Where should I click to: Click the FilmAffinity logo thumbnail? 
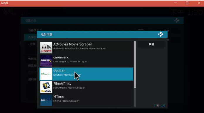point(46,87)
